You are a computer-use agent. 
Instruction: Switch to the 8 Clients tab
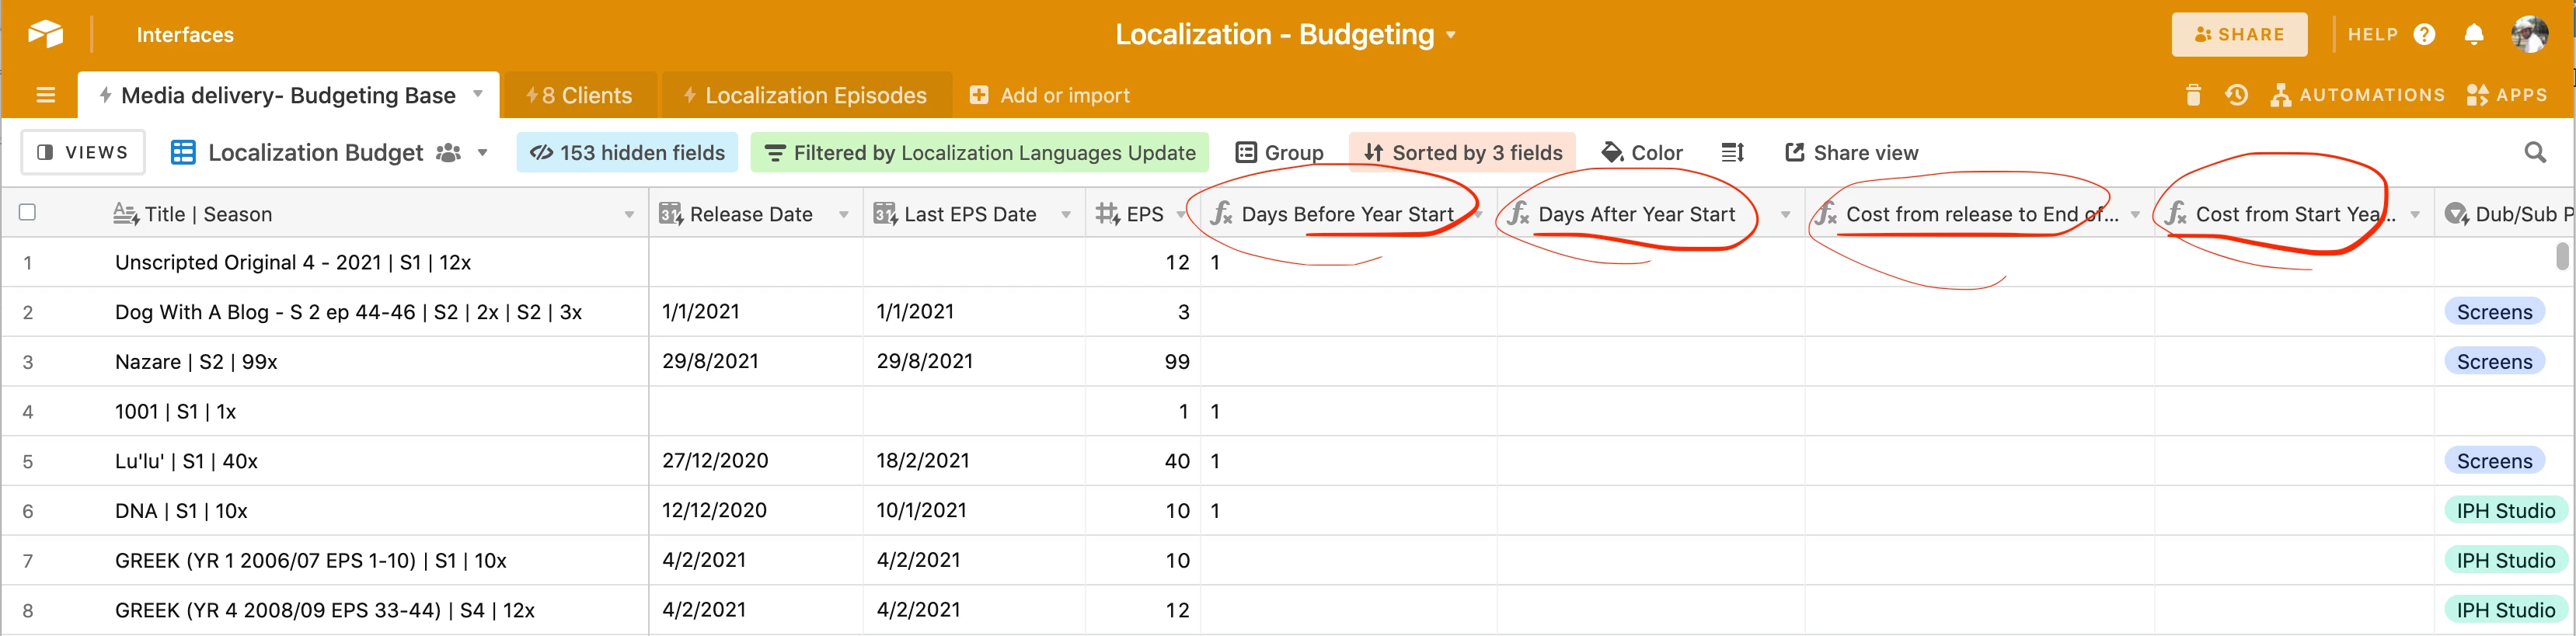click(580, 95)
